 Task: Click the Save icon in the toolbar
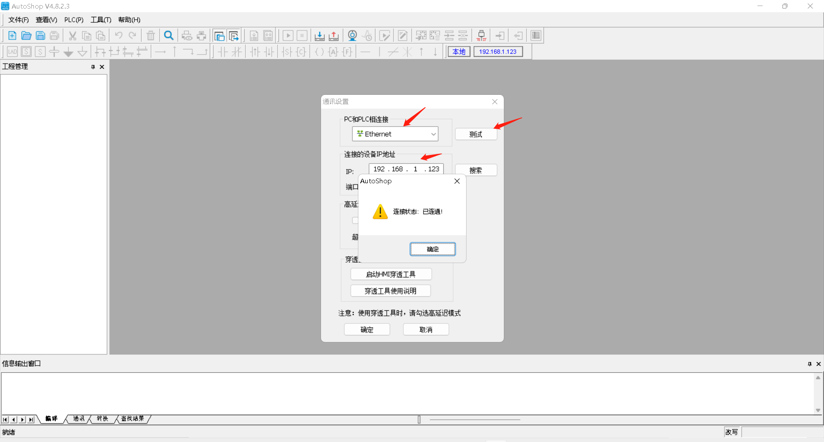point(40,36)
